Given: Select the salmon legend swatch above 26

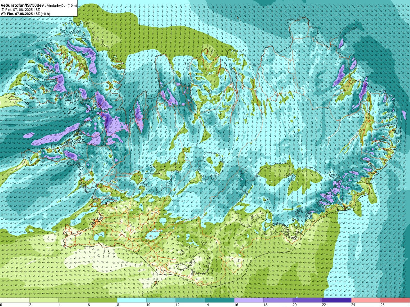Looking at the screenshot, I should coord(395,300).
